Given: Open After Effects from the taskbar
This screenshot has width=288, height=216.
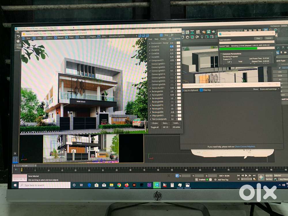Looking at the screenshot, I should click(149, 185).
